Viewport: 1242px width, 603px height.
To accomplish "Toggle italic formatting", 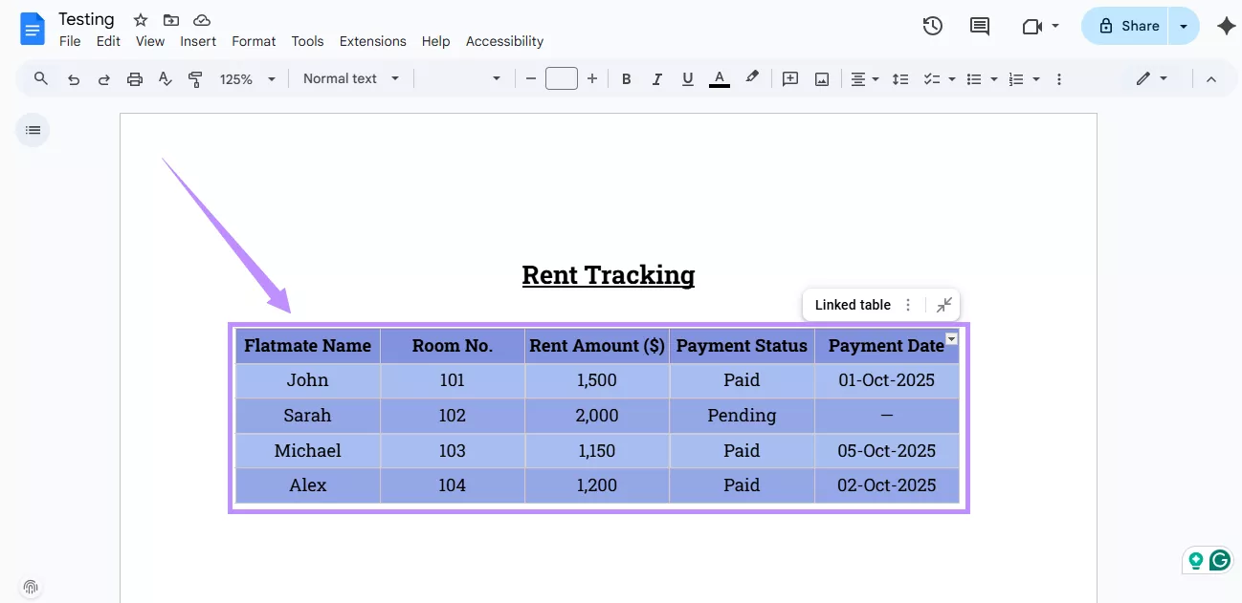I will 656,78.
